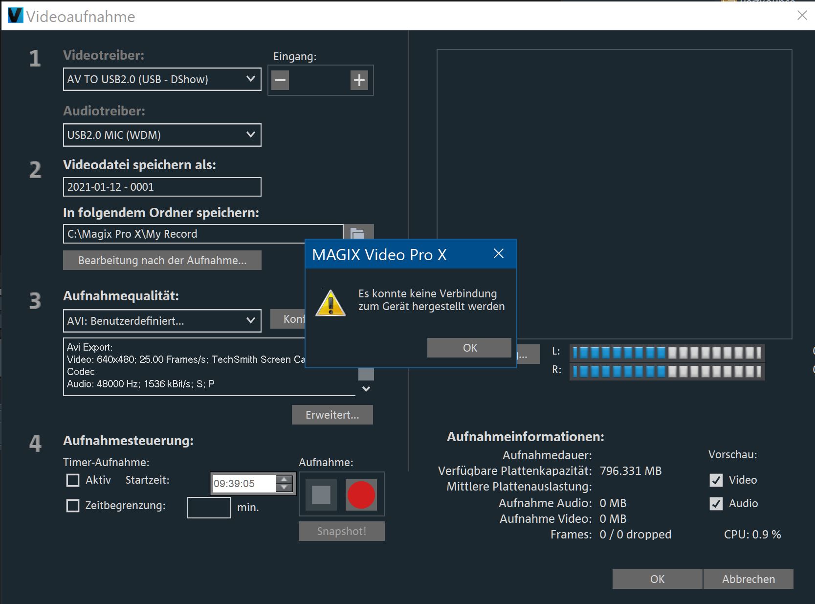
Task: Increase Eingang with the plus button
Action: [x=359, y=80]
